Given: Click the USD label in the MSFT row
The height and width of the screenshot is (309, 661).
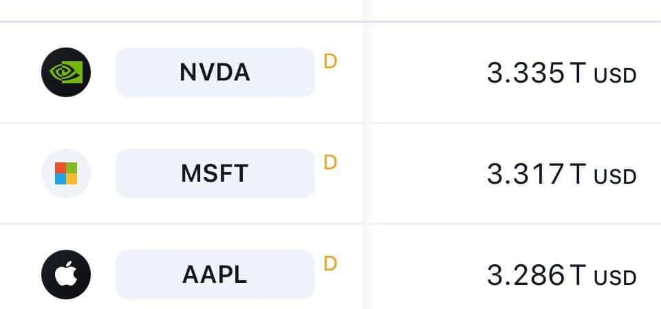Looking at the screenshot, I should click(x=616, y=177).
